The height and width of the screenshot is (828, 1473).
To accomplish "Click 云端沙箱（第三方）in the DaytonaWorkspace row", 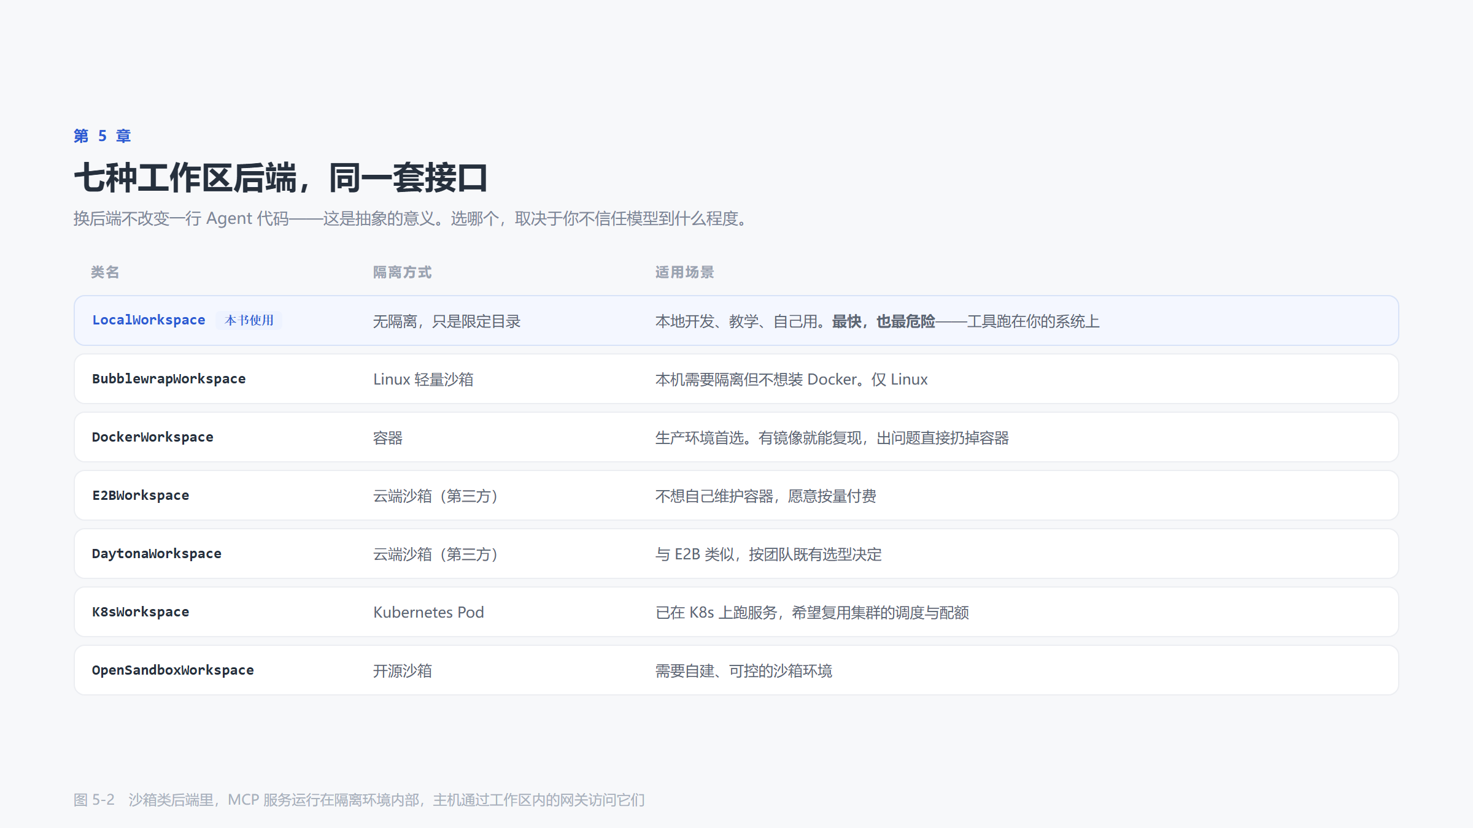I will point(436,554).
